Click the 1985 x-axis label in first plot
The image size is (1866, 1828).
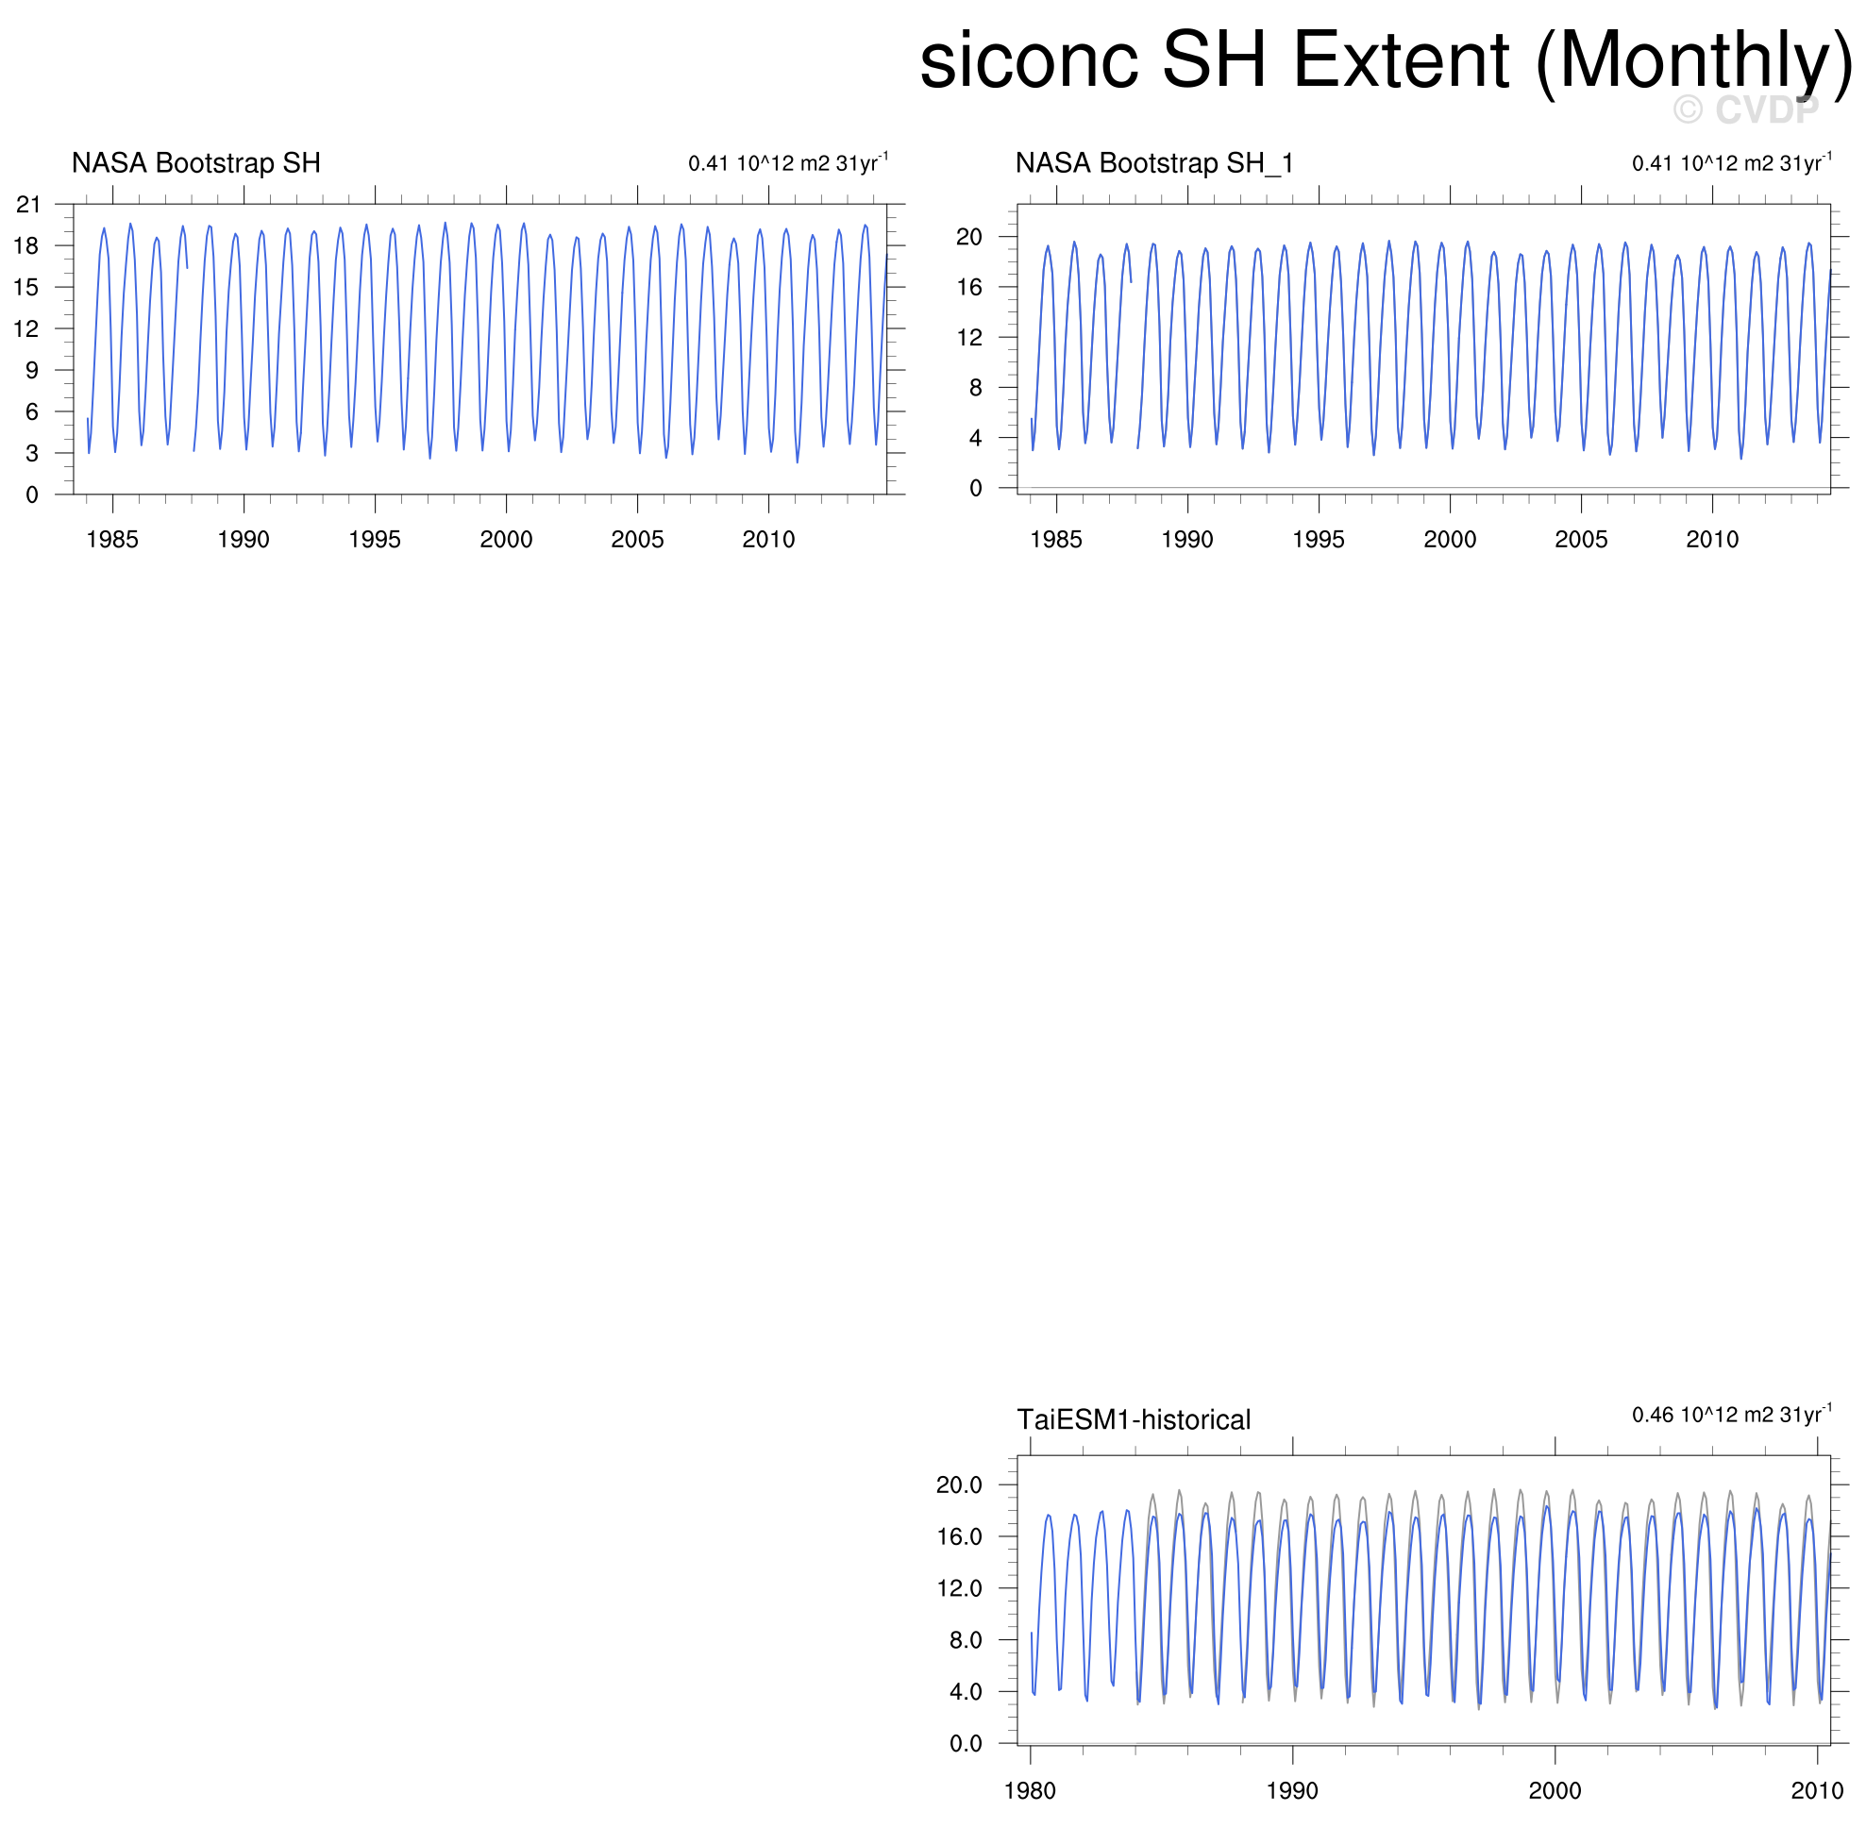(x=112, y=540)
